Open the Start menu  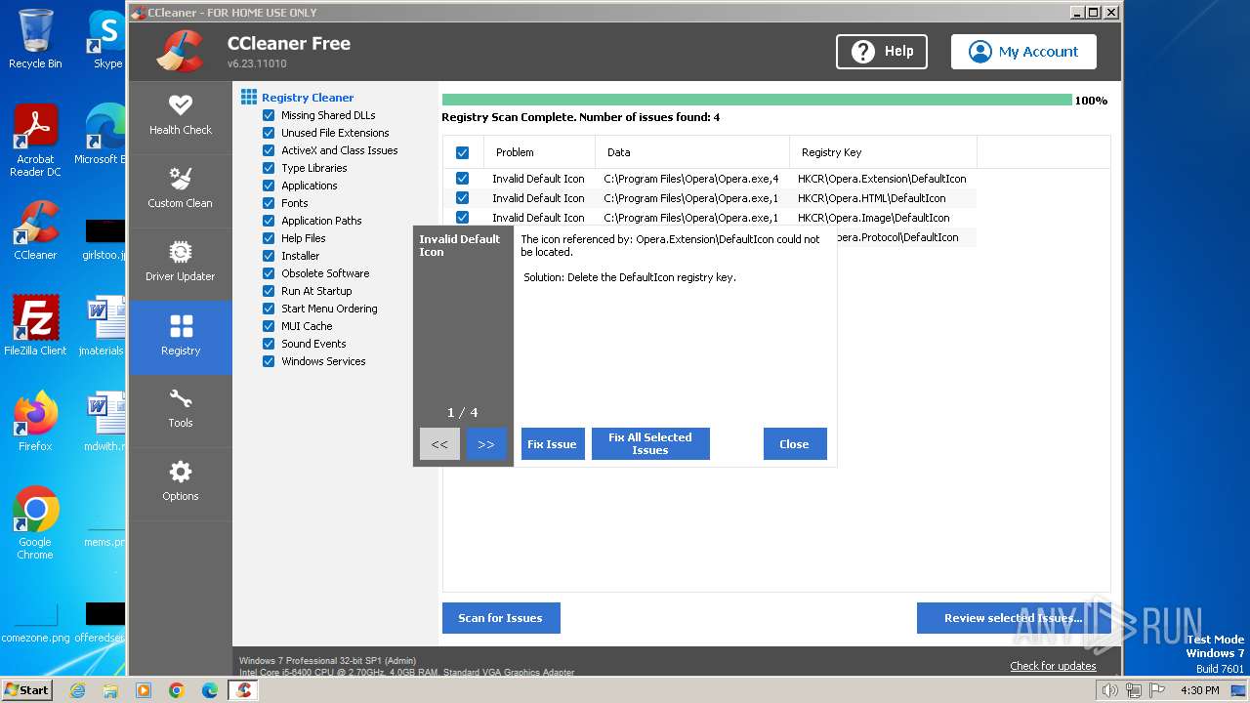click(x=27, y=690)
